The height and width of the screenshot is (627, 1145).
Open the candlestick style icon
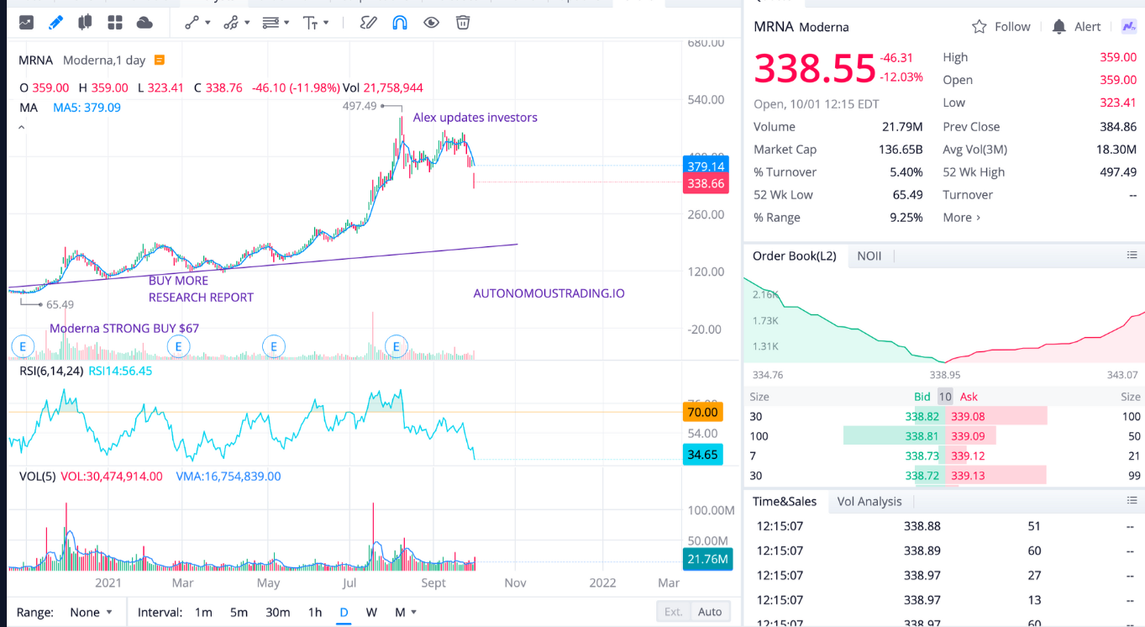coord(84,23)
